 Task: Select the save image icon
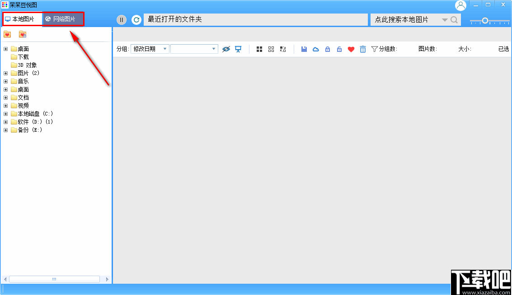304,49
